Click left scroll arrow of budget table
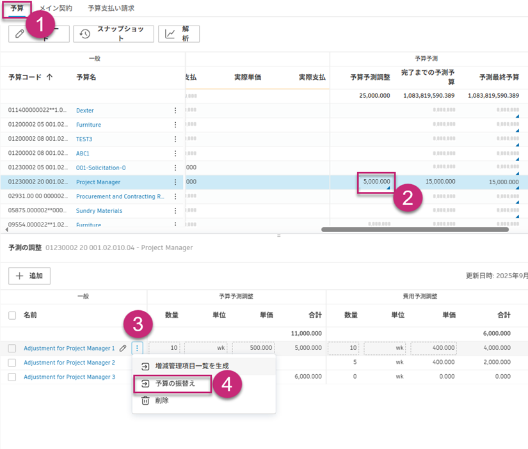This screenshot has width=528, height=449. tap(6, 230)
